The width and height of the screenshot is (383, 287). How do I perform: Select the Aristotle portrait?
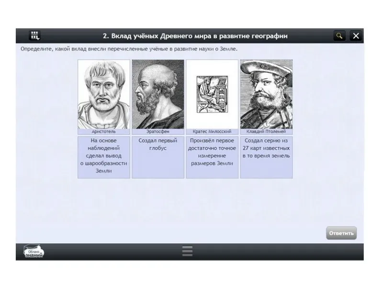click(104, 94)
